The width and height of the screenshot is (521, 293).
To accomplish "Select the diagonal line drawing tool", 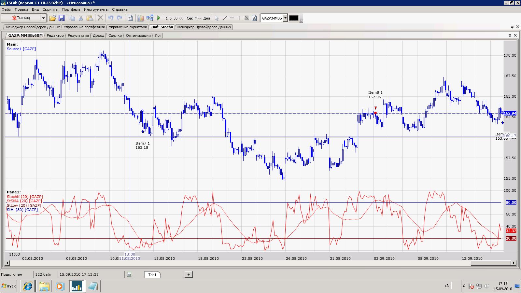I will (x=224, y=18).
